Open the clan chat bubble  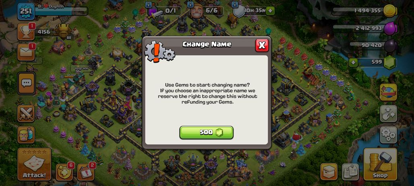(26, 84)
